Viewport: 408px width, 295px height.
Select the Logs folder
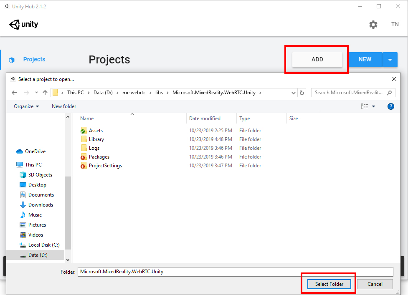click(94, 148)
